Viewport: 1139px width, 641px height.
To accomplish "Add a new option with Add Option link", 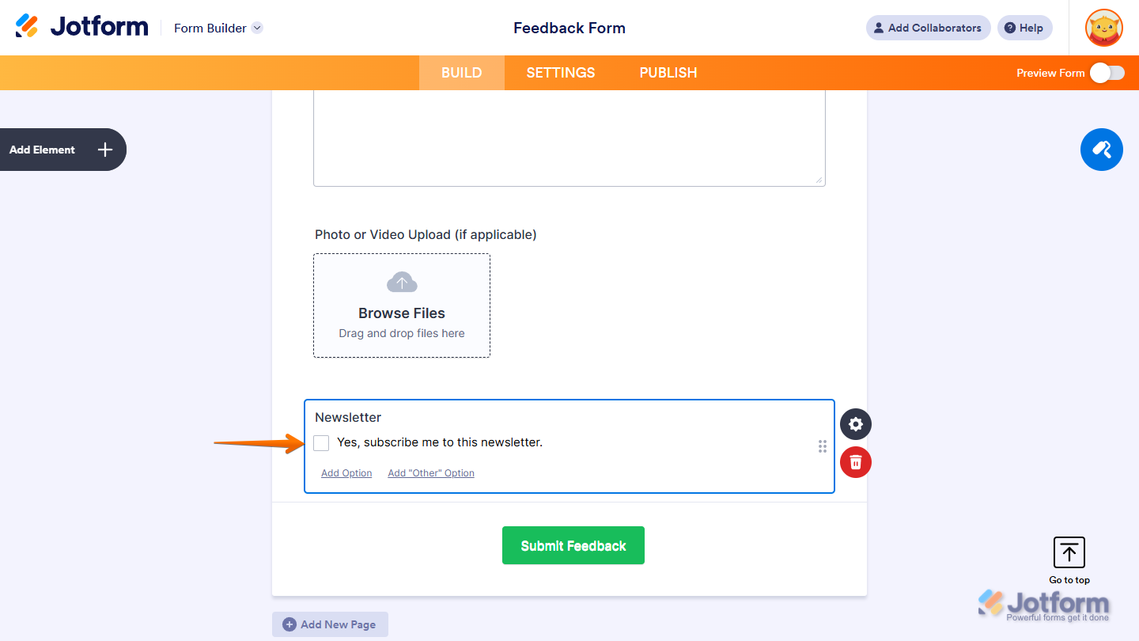I will [346, 472].
